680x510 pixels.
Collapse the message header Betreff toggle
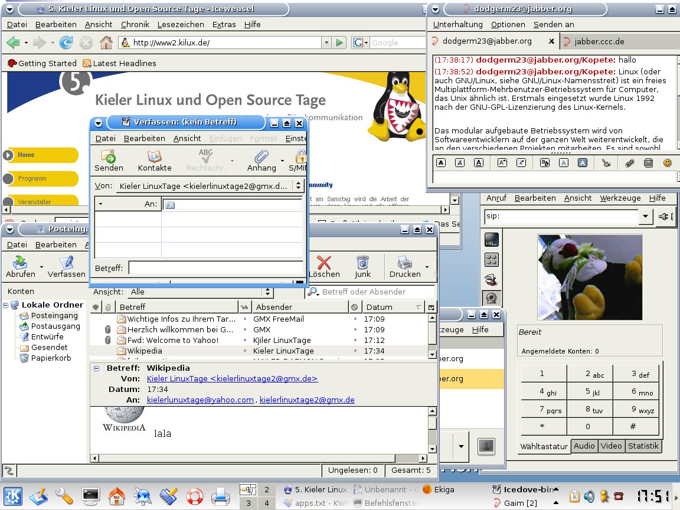pyautogui.click(x=96, y=368)
